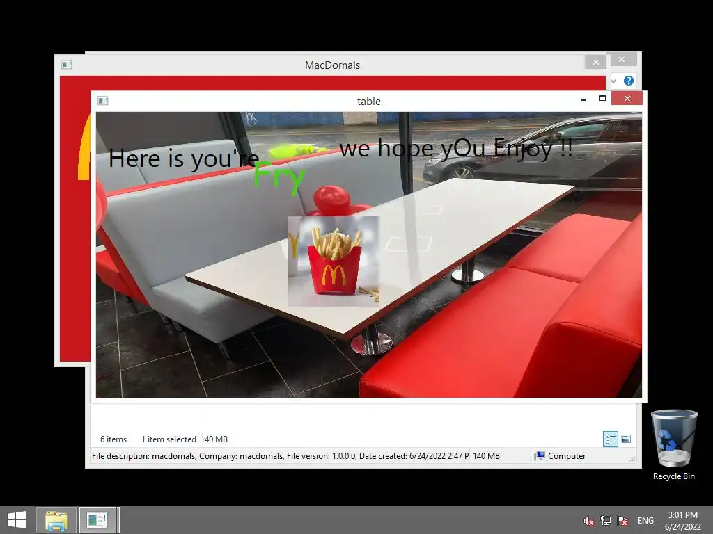This screenshot has height=534, width=713.
Task: Maximize the table window
Action: (602, 99)
